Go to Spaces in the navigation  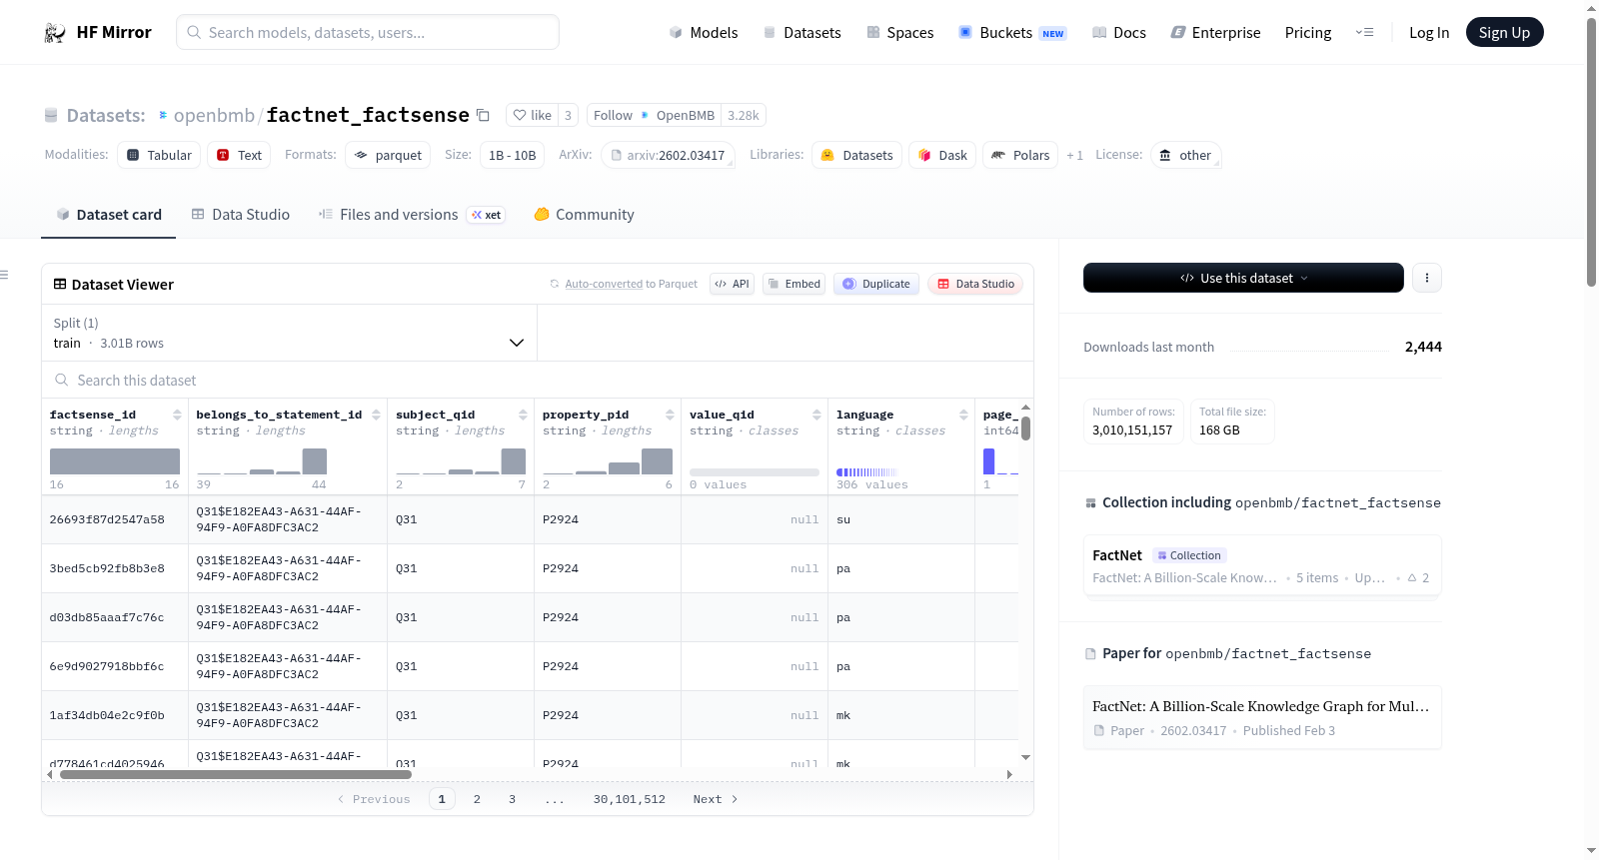pos(900,33)
